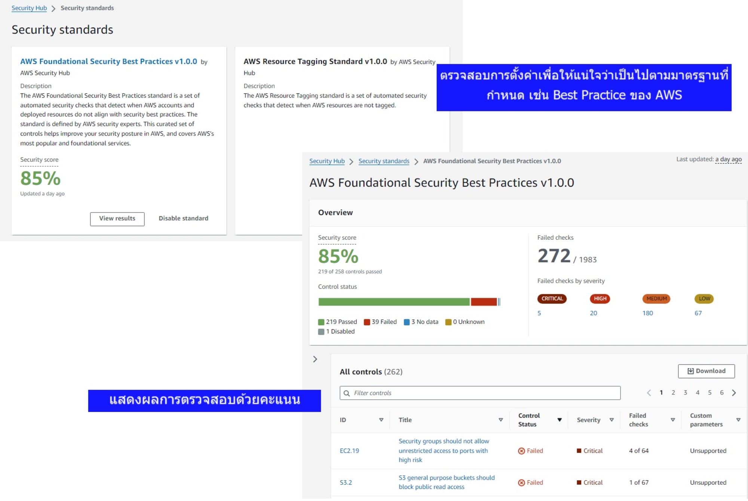Click the red Failed segment of control status bar
The width and height of the screenshot is (748, 501).
click(x=484, y=302)
